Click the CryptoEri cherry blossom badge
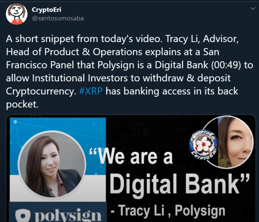This screenshot has height=222, width=259. [x=203, y=145]
